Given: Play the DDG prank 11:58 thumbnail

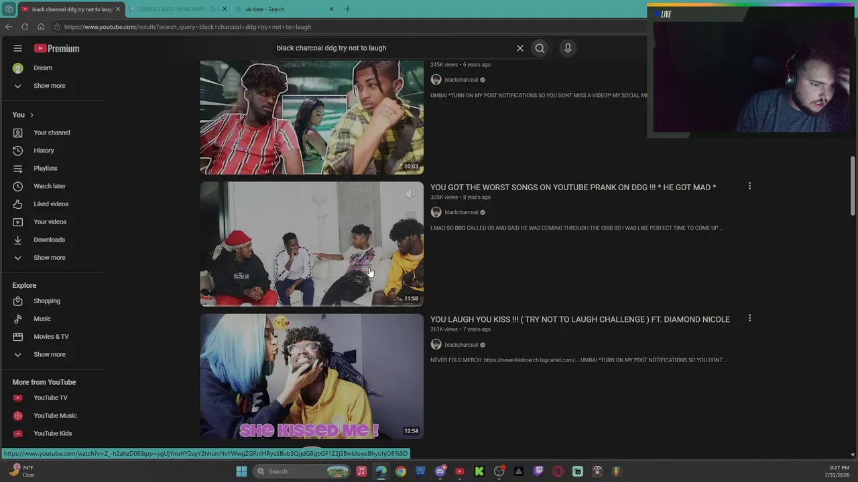Looking at the screenshot, I should pyautogui.click(x=312, y=244).
